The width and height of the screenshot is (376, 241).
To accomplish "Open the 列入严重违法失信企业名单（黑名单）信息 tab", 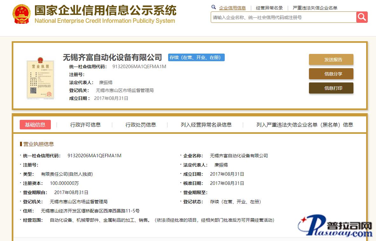I will pyautogui.click(x=304, y=125).
